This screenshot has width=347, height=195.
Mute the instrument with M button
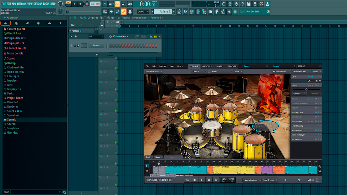(320, 81)
